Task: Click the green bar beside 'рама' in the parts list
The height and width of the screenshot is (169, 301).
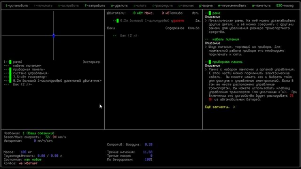Action: coord(10,62)
